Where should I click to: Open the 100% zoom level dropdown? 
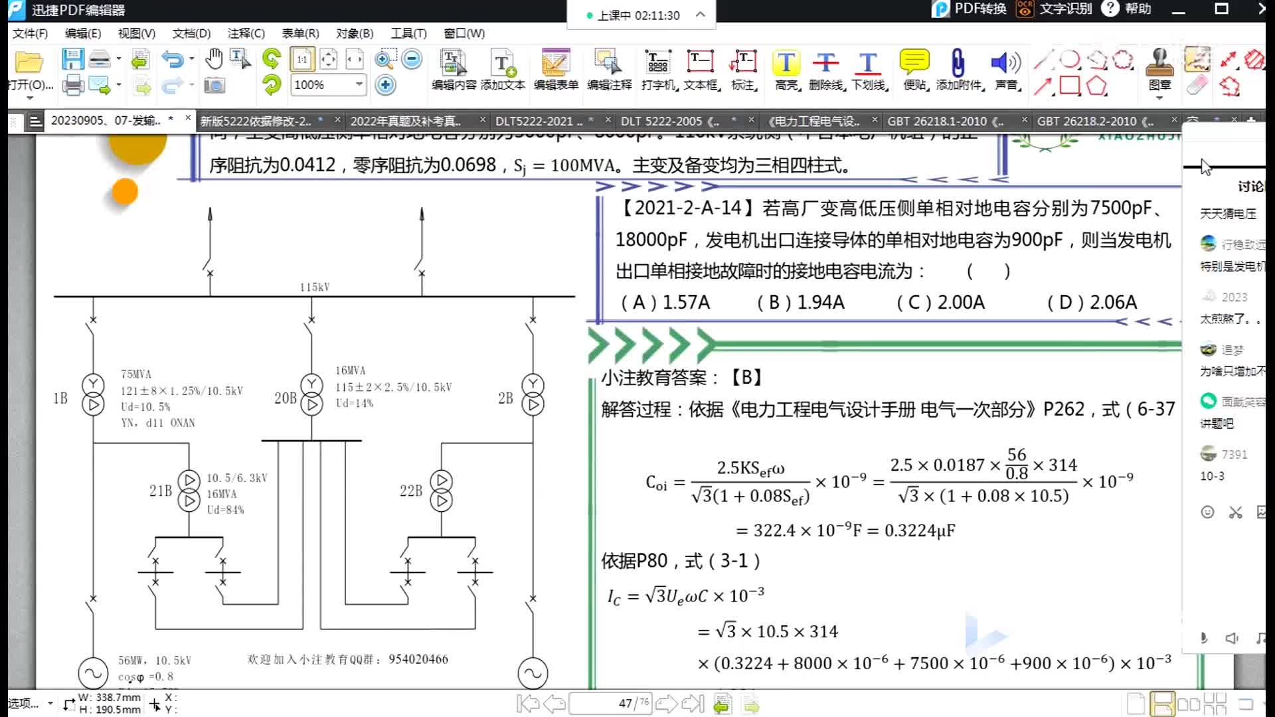click(x=359, y=84)
